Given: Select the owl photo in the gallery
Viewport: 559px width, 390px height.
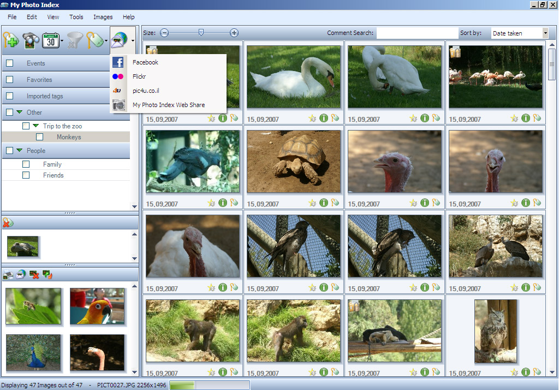Looking at the screenshot, I should [x=496, y=331].
